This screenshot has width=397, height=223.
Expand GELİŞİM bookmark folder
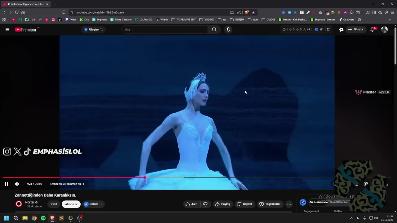click(x=237, y=20)
